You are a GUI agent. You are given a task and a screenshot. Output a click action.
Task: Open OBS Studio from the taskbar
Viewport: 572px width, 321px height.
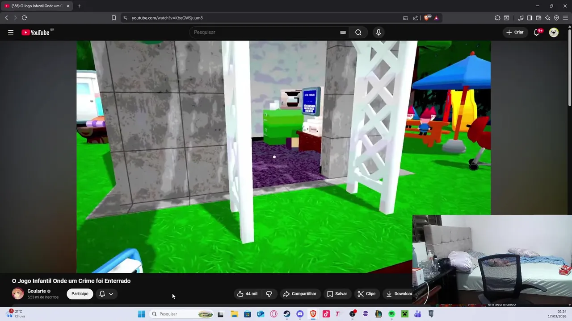(353, 314)
